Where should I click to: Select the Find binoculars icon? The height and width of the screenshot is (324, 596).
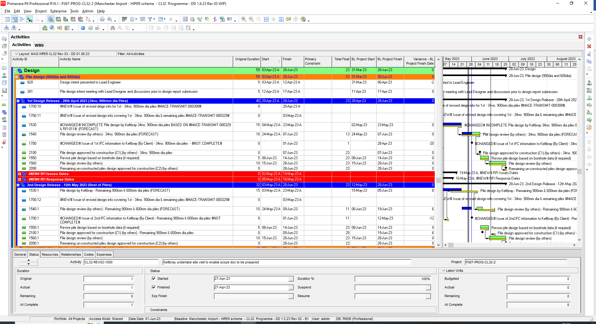(113, 28)
